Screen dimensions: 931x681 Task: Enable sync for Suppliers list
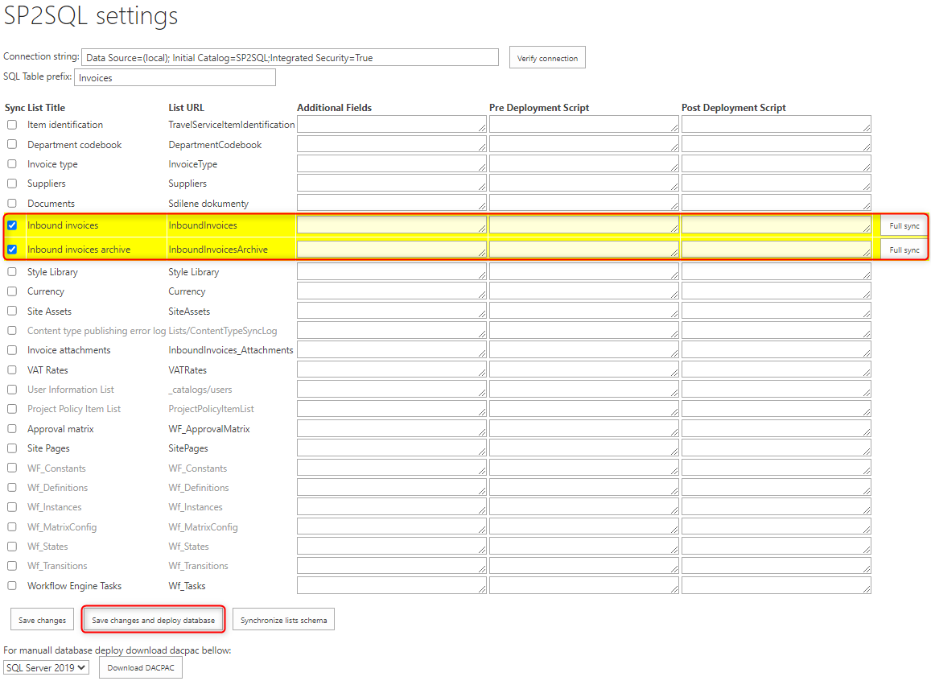12,184
